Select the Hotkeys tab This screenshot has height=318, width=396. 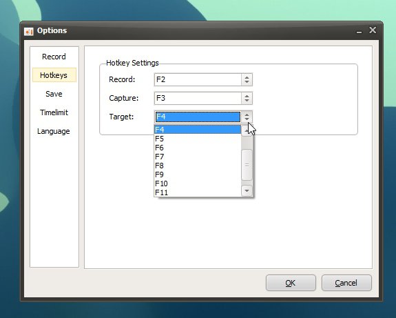[54, 75]
